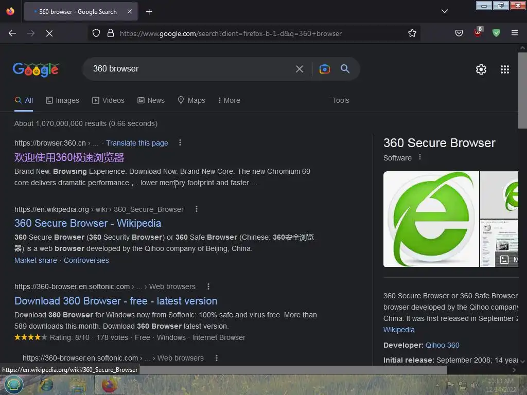Clear the search box text
Image resolution: width=527 pixels, height=395 pixels.
pyautogui.click(x=300, y=69)
